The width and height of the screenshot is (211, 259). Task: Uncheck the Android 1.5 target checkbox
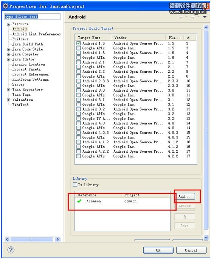(79, 43)
